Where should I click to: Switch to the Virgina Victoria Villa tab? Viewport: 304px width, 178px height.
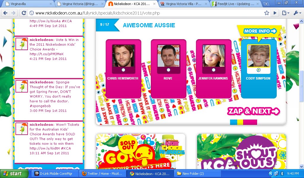point(183,4)
